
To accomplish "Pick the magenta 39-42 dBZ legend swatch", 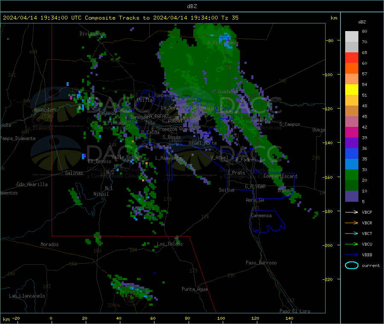I will pyautogui.click(x=352, y=132).
